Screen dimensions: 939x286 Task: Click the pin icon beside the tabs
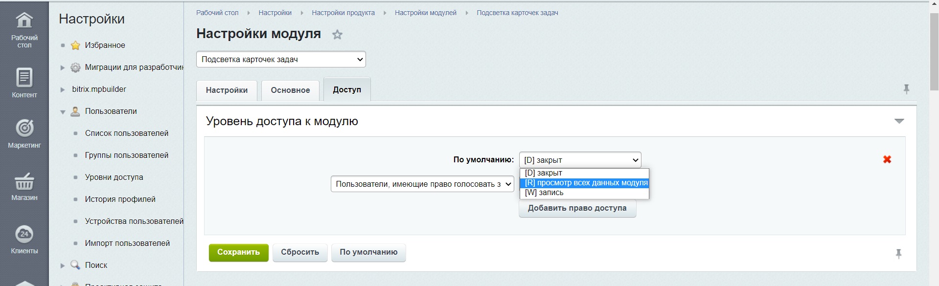[906, 89]
